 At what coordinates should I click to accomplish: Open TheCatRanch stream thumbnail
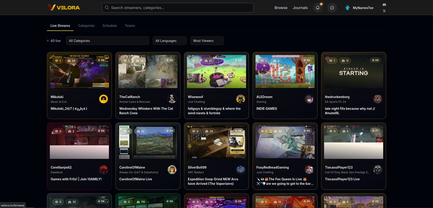[x=148, y=71]
